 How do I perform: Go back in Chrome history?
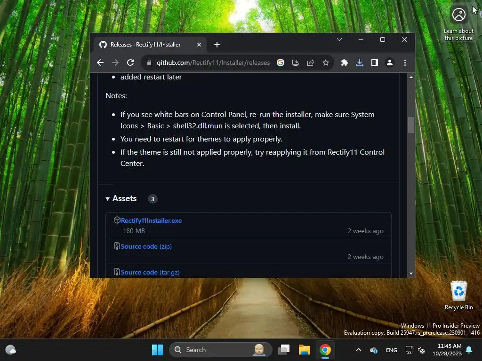coord(100,63)
